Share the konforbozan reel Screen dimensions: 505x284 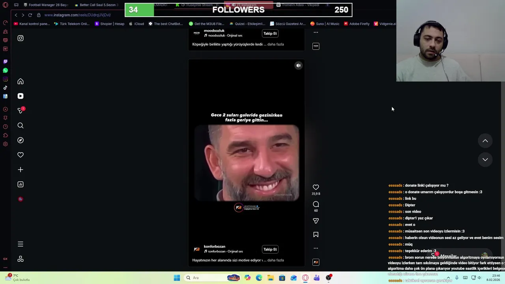coord(316,221)
